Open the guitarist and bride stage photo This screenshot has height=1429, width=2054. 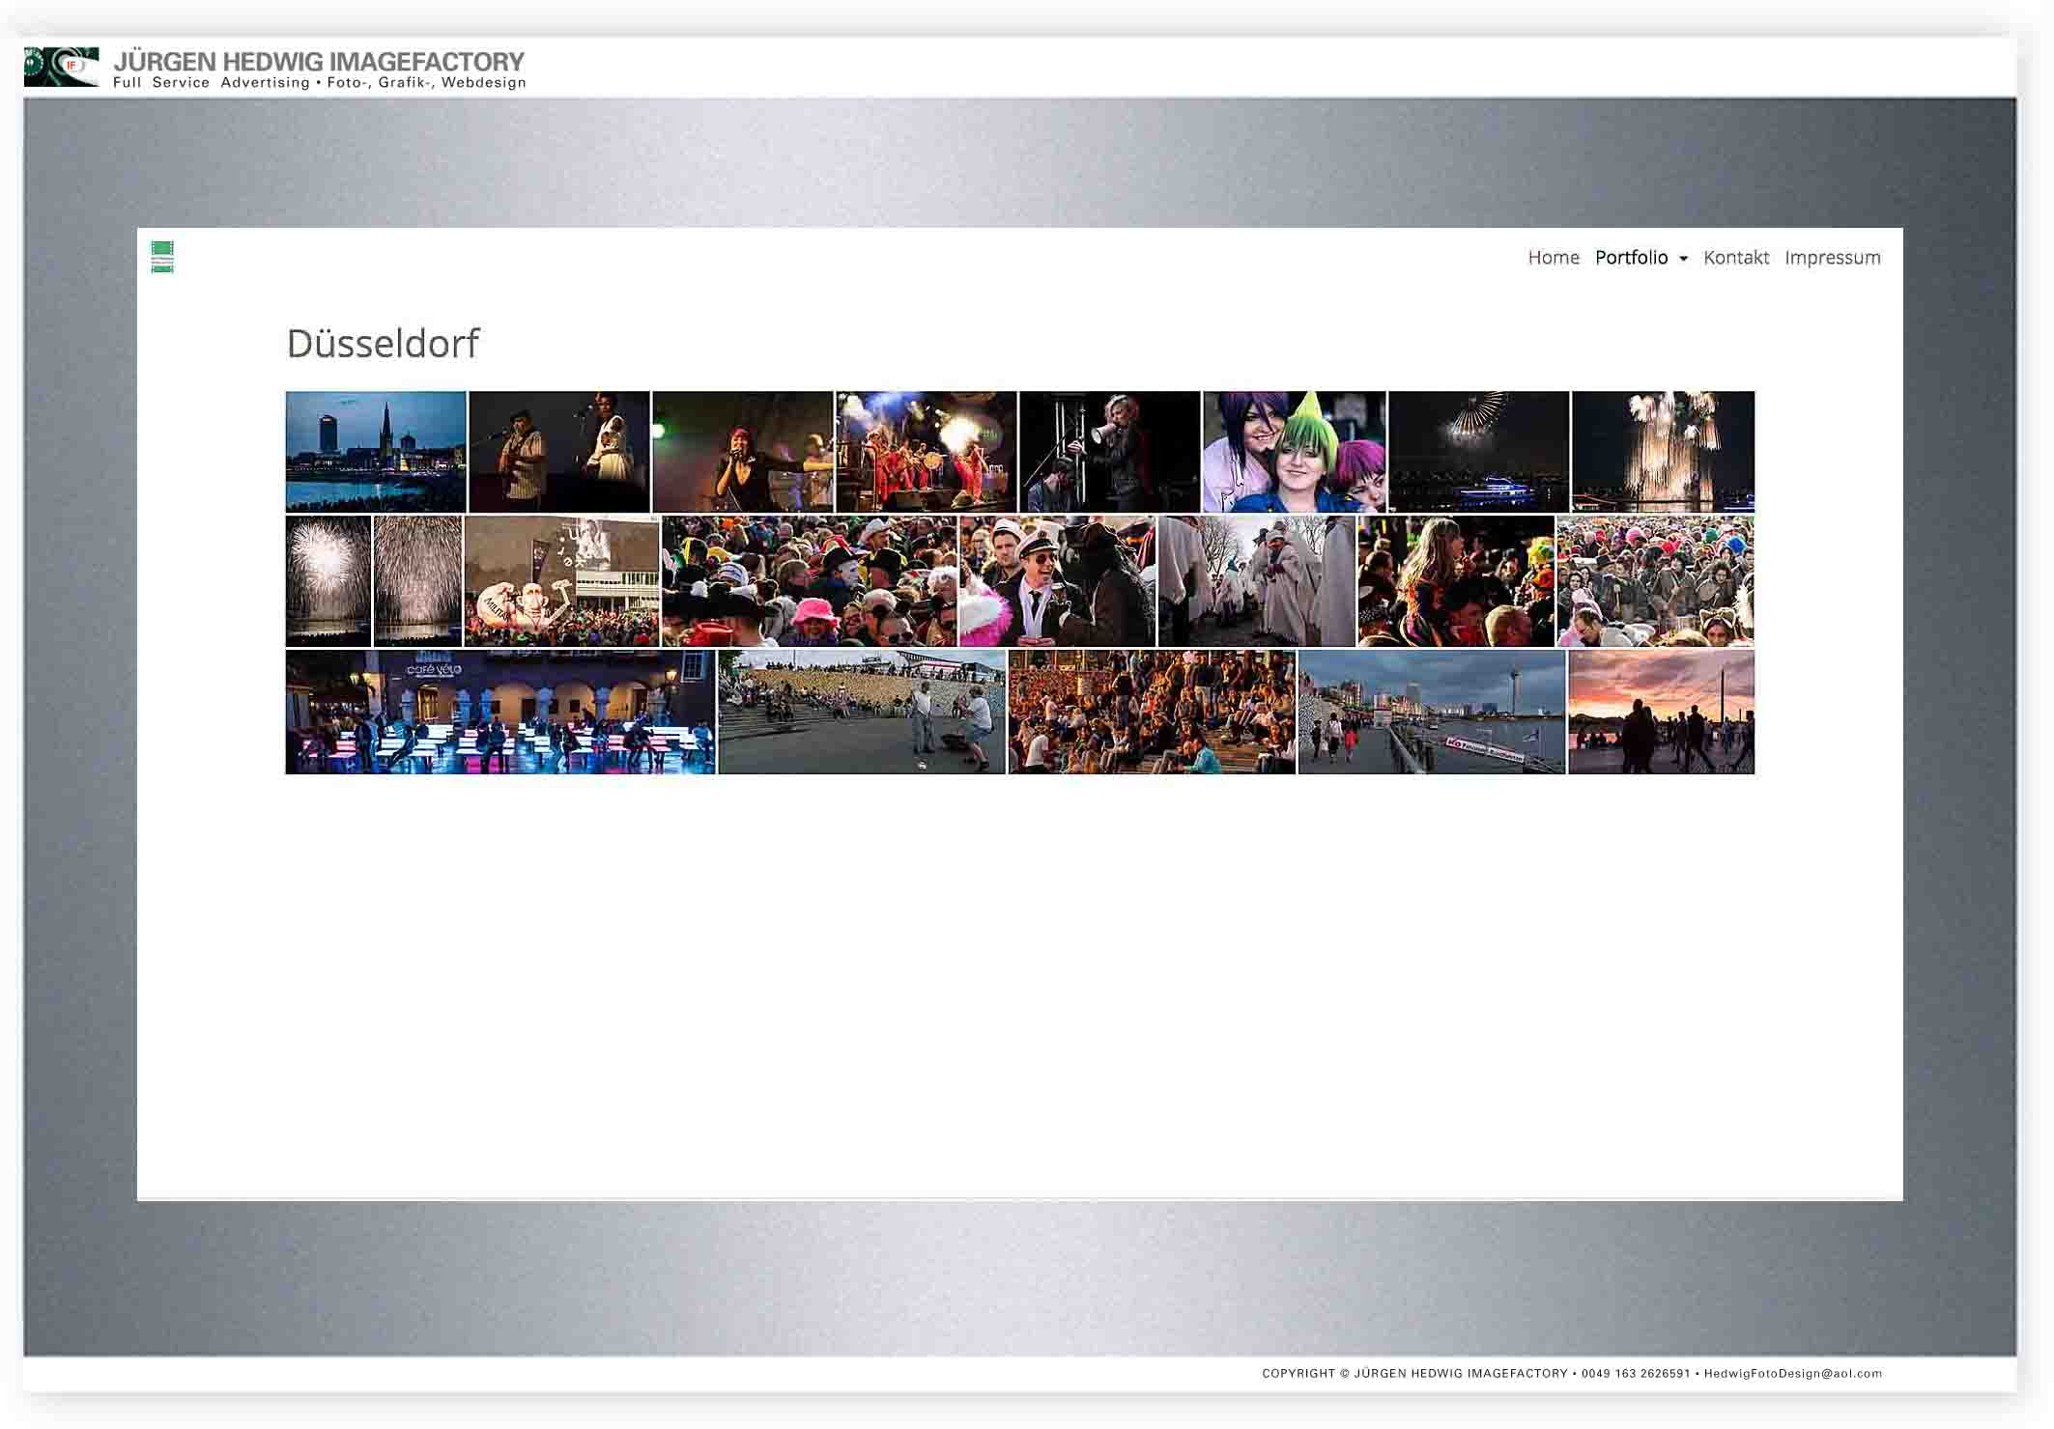[559, 451]
